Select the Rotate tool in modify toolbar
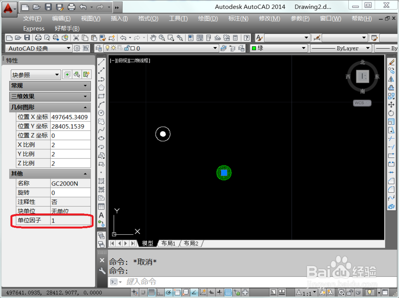399x298 pixels. [x=391, y=113]
